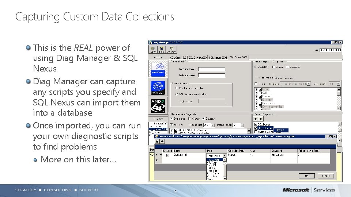Click the Analyze toolbar icon

tap(171, 49)
